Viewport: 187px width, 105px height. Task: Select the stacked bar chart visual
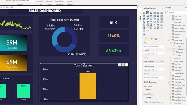[144, 13]
